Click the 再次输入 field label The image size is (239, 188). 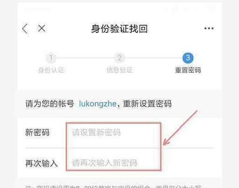[x=41, y=164]
